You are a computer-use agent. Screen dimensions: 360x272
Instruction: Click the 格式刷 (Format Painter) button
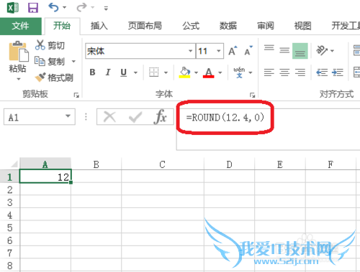click(54, 78)
